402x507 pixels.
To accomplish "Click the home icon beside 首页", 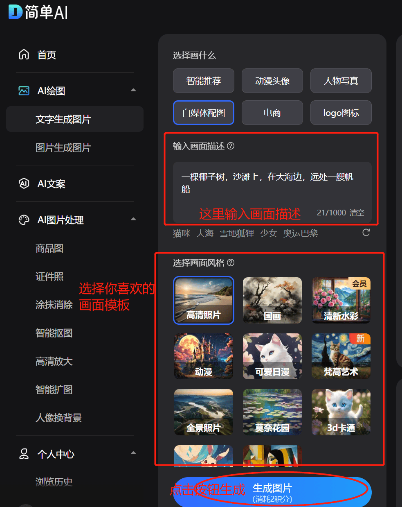I will (24, 54).
